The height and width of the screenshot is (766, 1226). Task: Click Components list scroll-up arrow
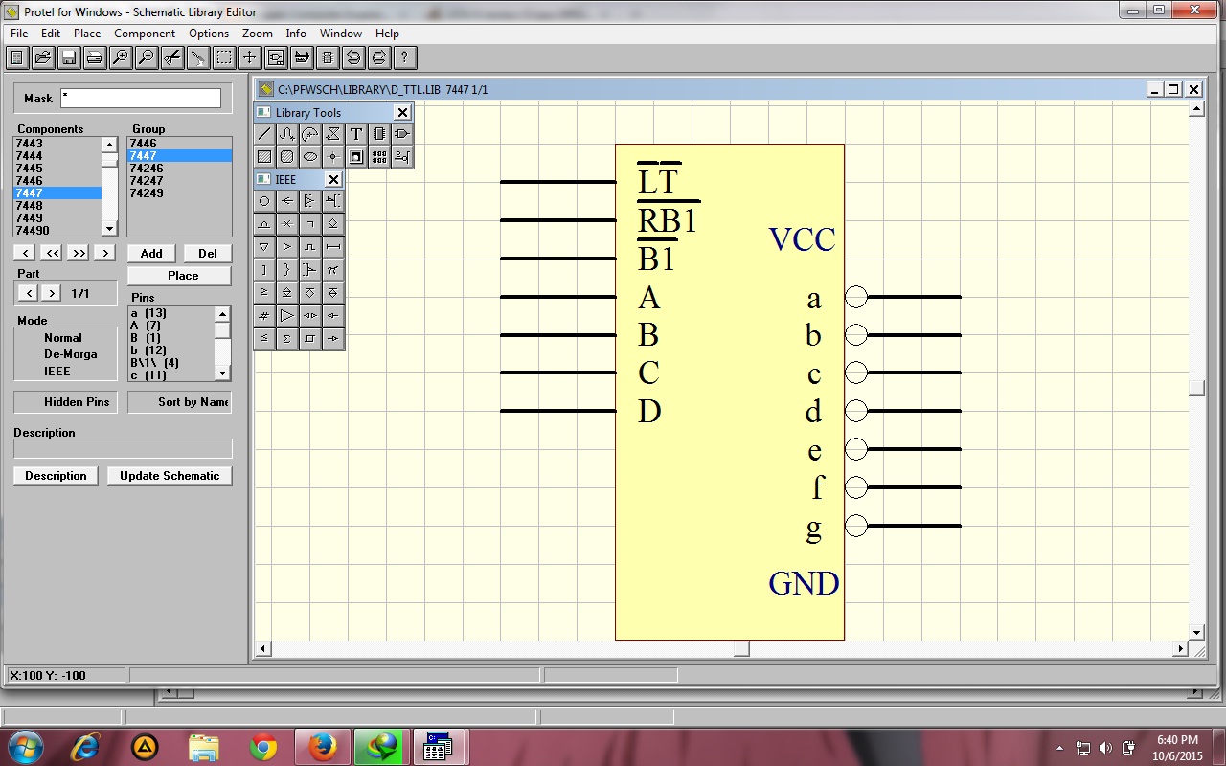(x=109, y=145)
